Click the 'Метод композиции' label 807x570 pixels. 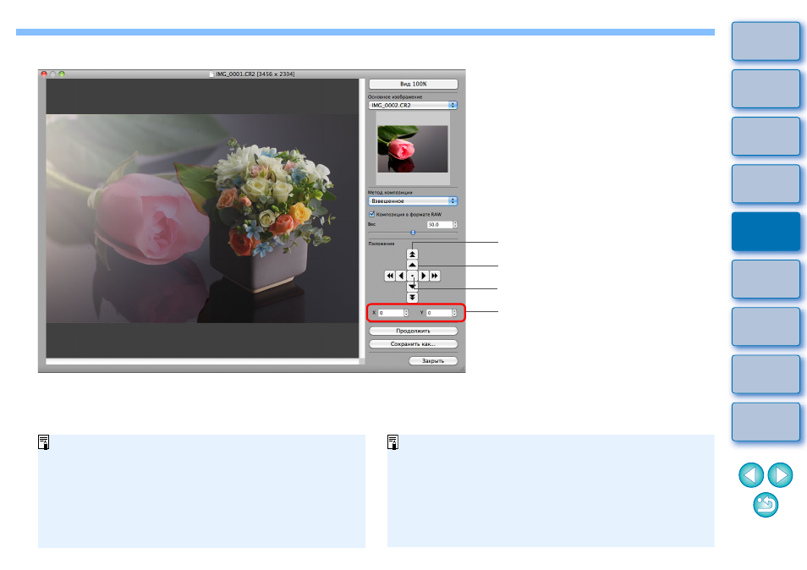(x=390, y=193)
